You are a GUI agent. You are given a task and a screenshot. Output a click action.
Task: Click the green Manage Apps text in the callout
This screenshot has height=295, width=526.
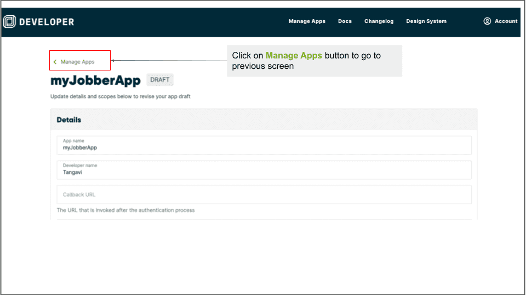[x=294, y=56]
